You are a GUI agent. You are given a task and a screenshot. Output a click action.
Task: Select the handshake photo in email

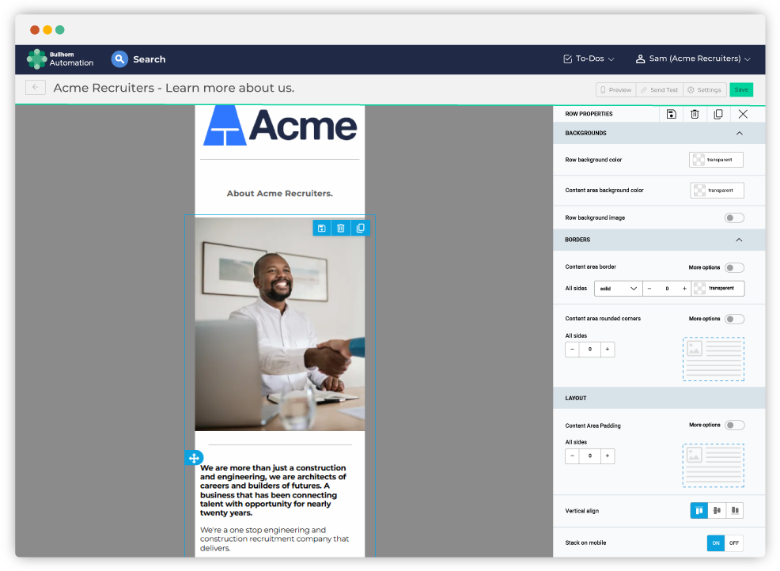pyautogui.click(x=279, y=323)
